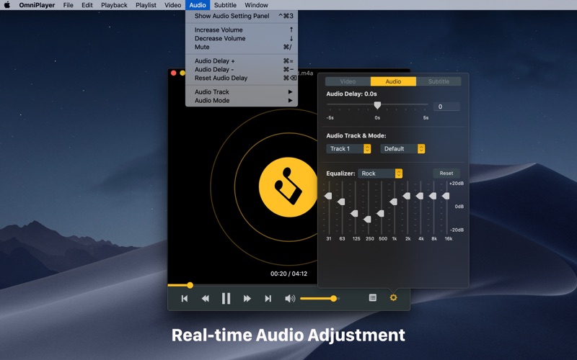Choose Reset Audio Delay menu item

[x=221, y=78]
